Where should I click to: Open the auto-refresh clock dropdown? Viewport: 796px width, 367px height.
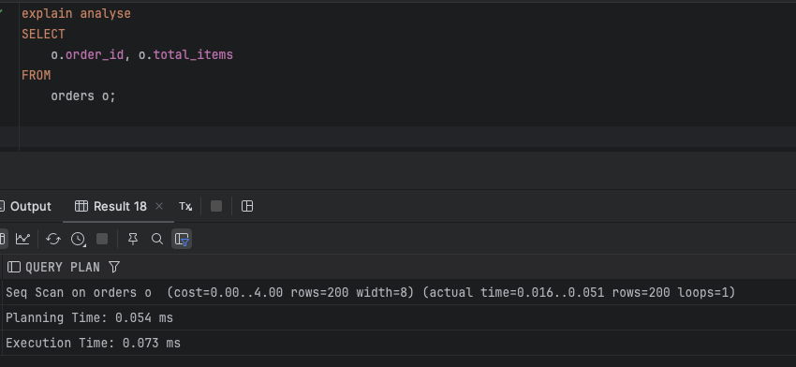78,239
